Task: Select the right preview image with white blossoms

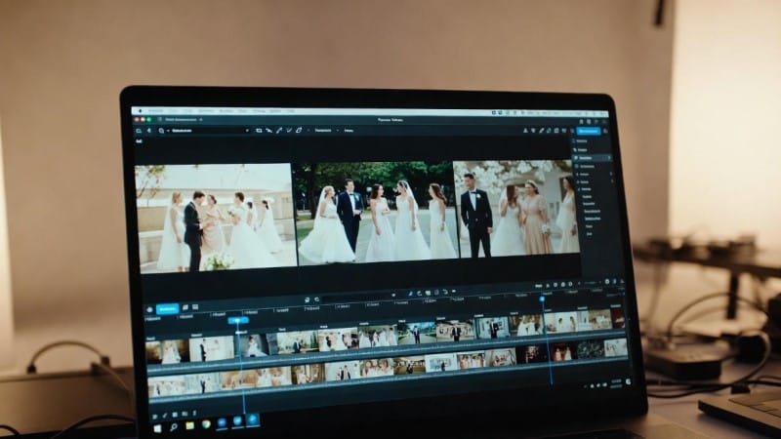Action: click(x=516, y=208)
